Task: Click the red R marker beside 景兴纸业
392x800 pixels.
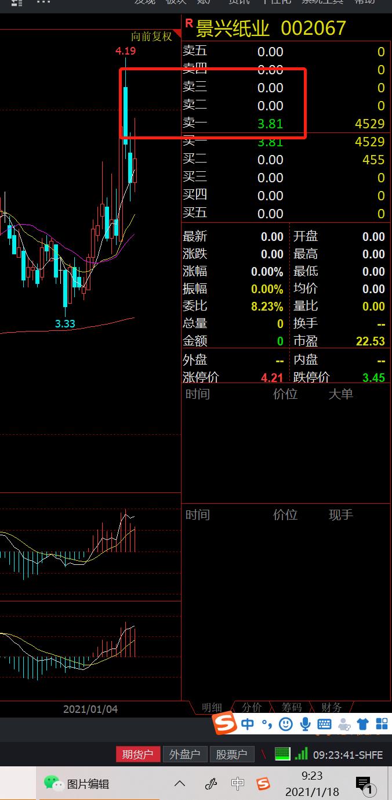Action: pyautogui.click(x=188, y=23)
